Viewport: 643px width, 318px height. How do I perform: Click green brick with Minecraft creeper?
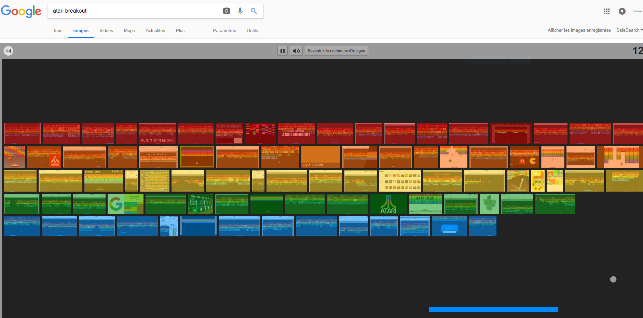tap(489, 204)
